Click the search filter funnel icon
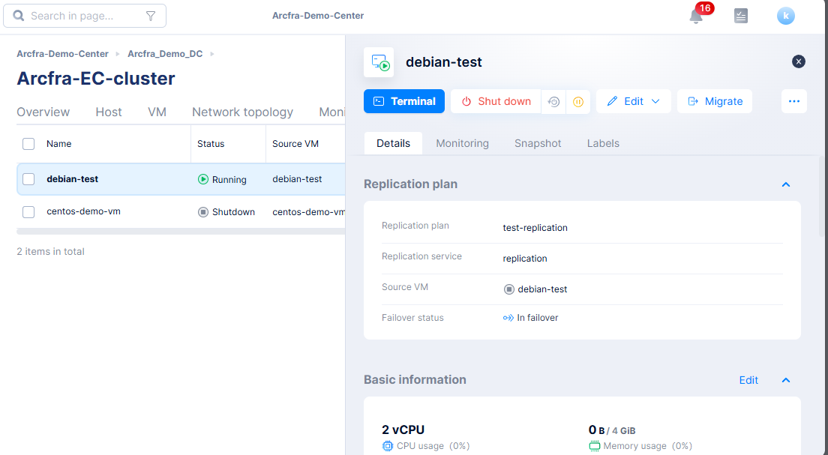Image resolution: width=828 pixels, height=455 pixels. click(151, 16)
